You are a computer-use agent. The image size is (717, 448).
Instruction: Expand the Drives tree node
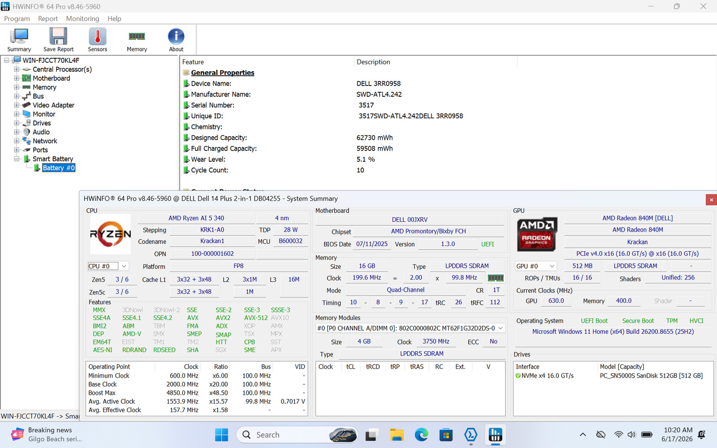[17, 123]
